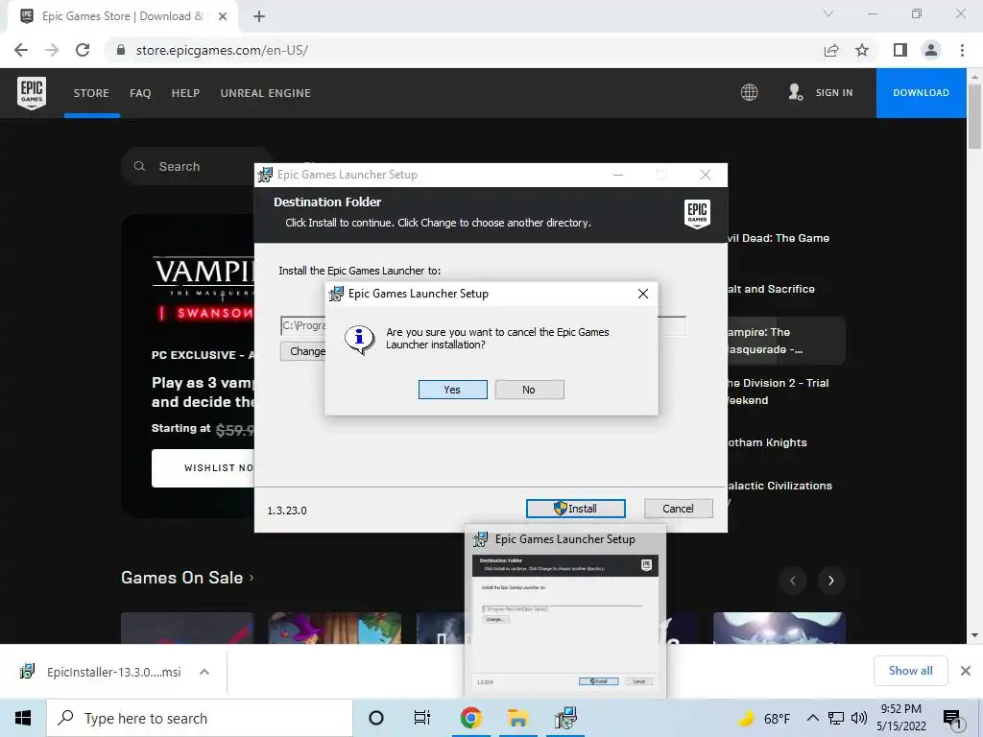983x737 pixels.
Task: Confirm cancel by clicking Yes
Action: [x=453, y=390]
